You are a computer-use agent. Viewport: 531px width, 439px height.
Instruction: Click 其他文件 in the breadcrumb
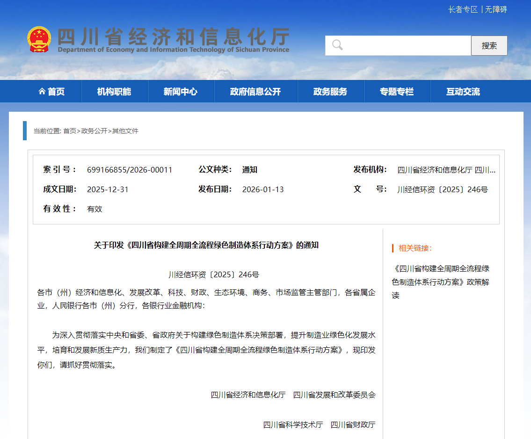(x=126, y=131)
